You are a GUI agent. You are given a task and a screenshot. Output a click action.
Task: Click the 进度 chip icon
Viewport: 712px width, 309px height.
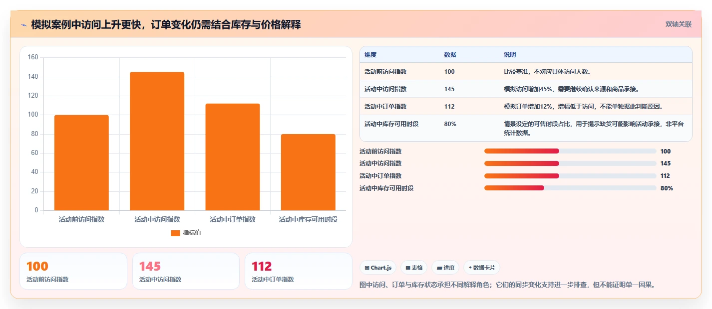pyautogui.click(x=439, y=268)
